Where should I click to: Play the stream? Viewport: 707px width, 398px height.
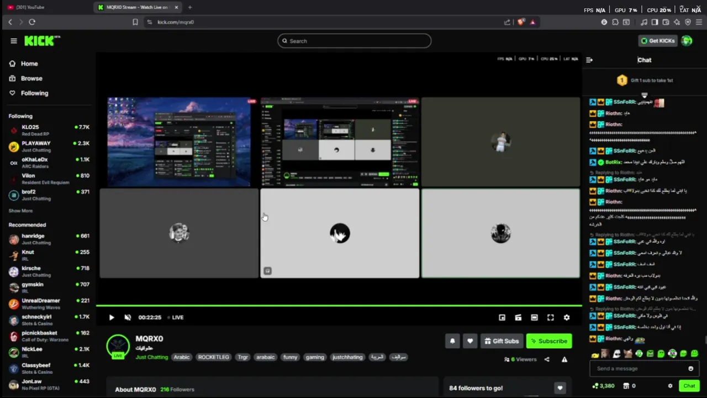coord(112,317)
